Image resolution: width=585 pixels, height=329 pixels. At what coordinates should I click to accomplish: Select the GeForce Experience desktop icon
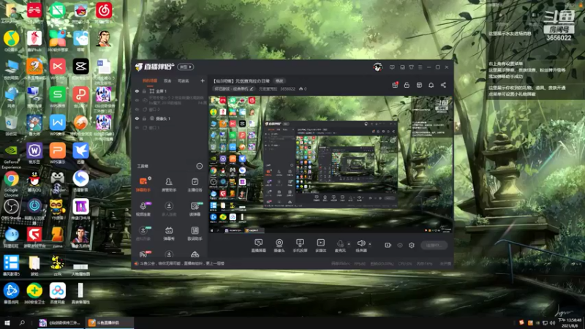(x=11, y=156)
